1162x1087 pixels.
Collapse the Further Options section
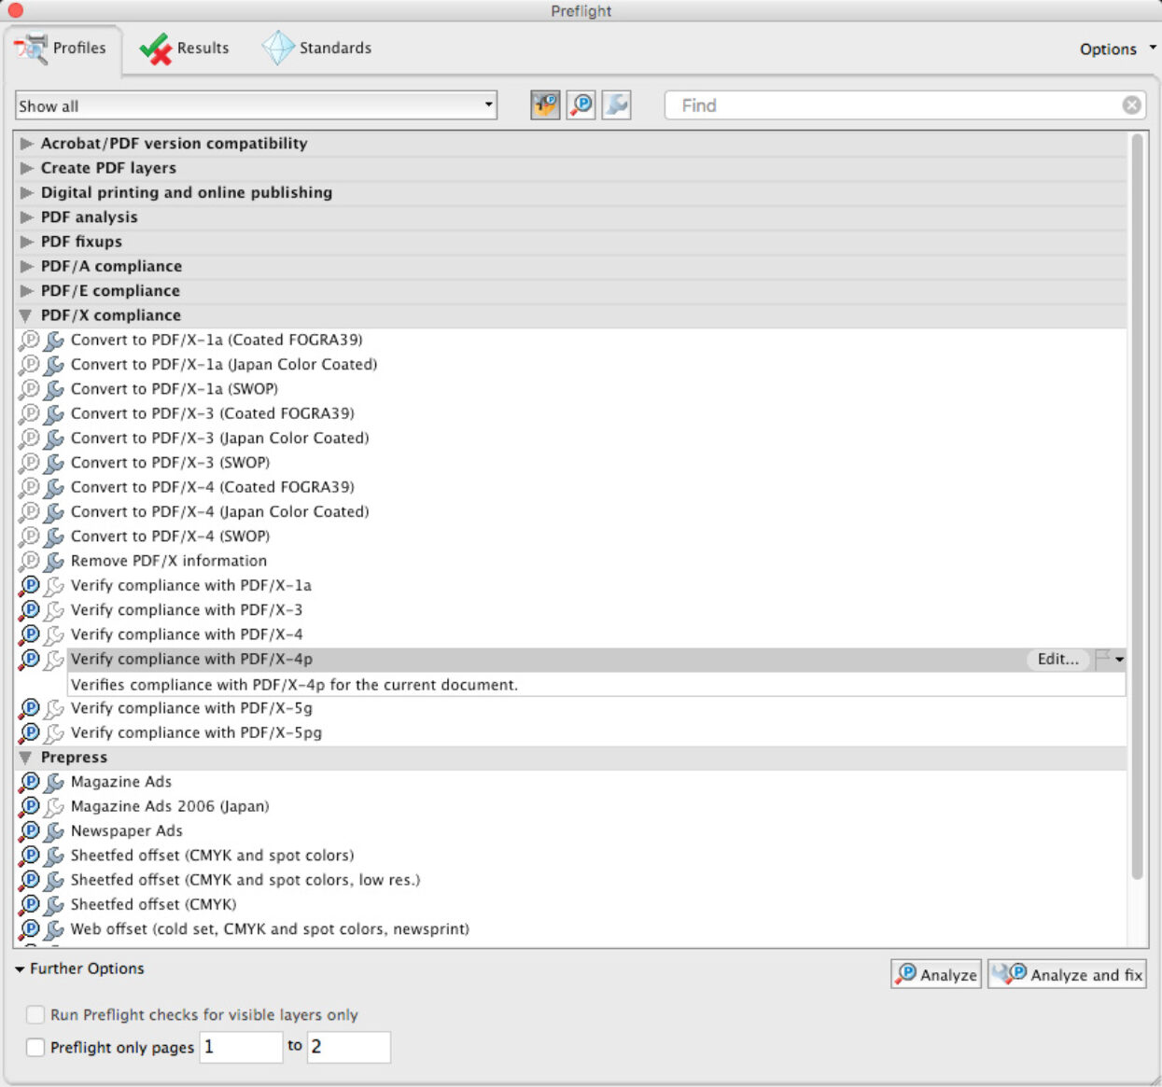20,969
